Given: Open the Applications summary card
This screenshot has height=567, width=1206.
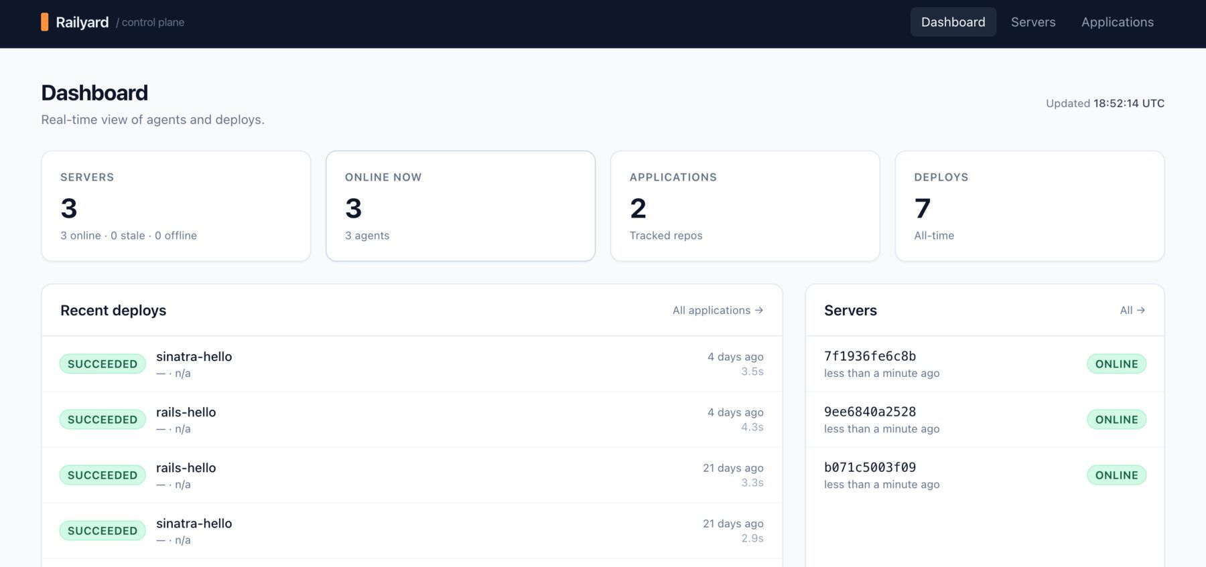Looking at the screenshot, I should (x=745, y=206).
